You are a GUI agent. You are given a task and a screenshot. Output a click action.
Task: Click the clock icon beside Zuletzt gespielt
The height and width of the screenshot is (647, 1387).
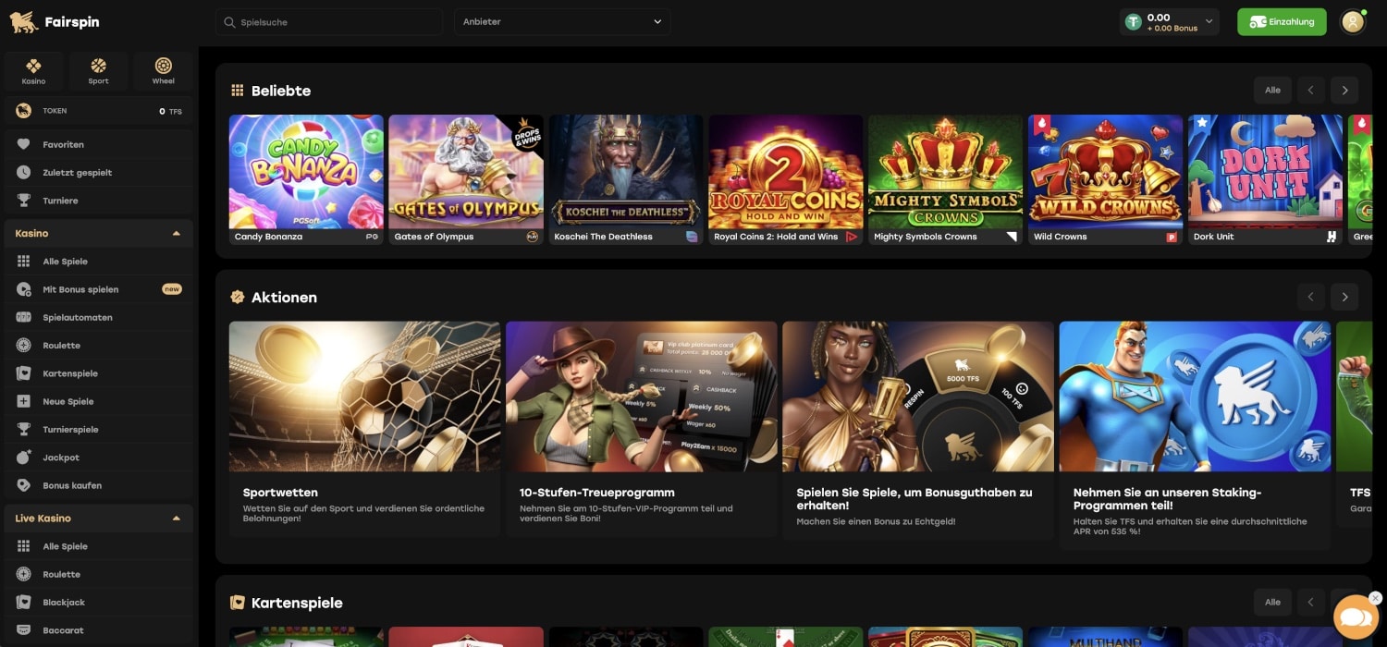[24, 173]
